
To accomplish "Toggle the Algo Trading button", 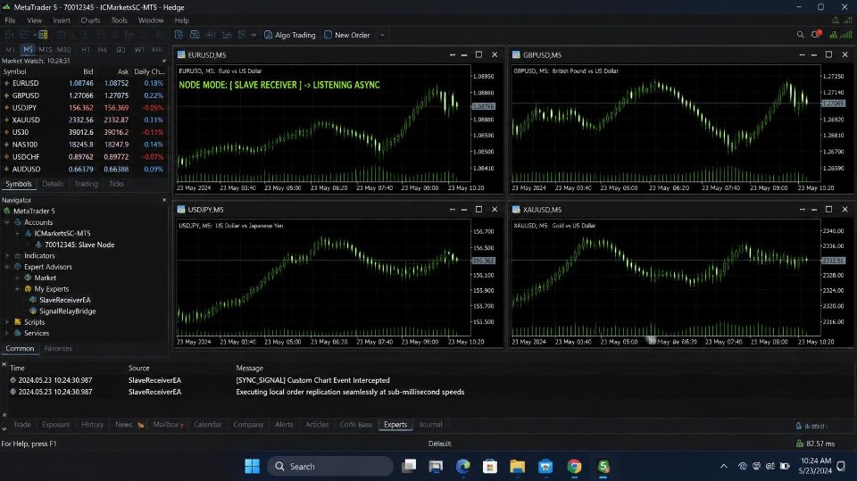I will [x=289, y=35].
